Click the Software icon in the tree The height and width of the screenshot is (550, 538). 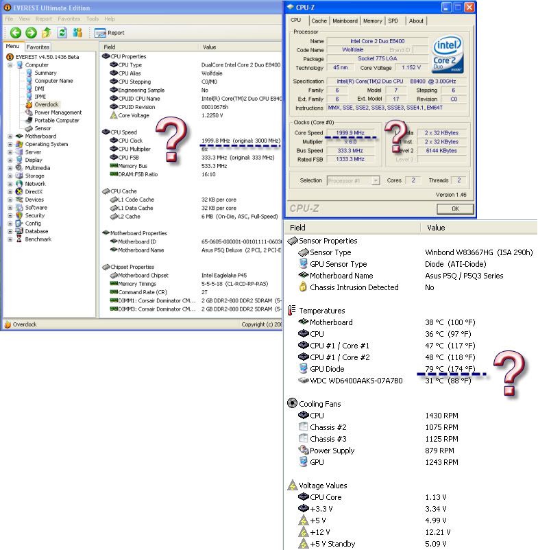[x=19, y=208]
